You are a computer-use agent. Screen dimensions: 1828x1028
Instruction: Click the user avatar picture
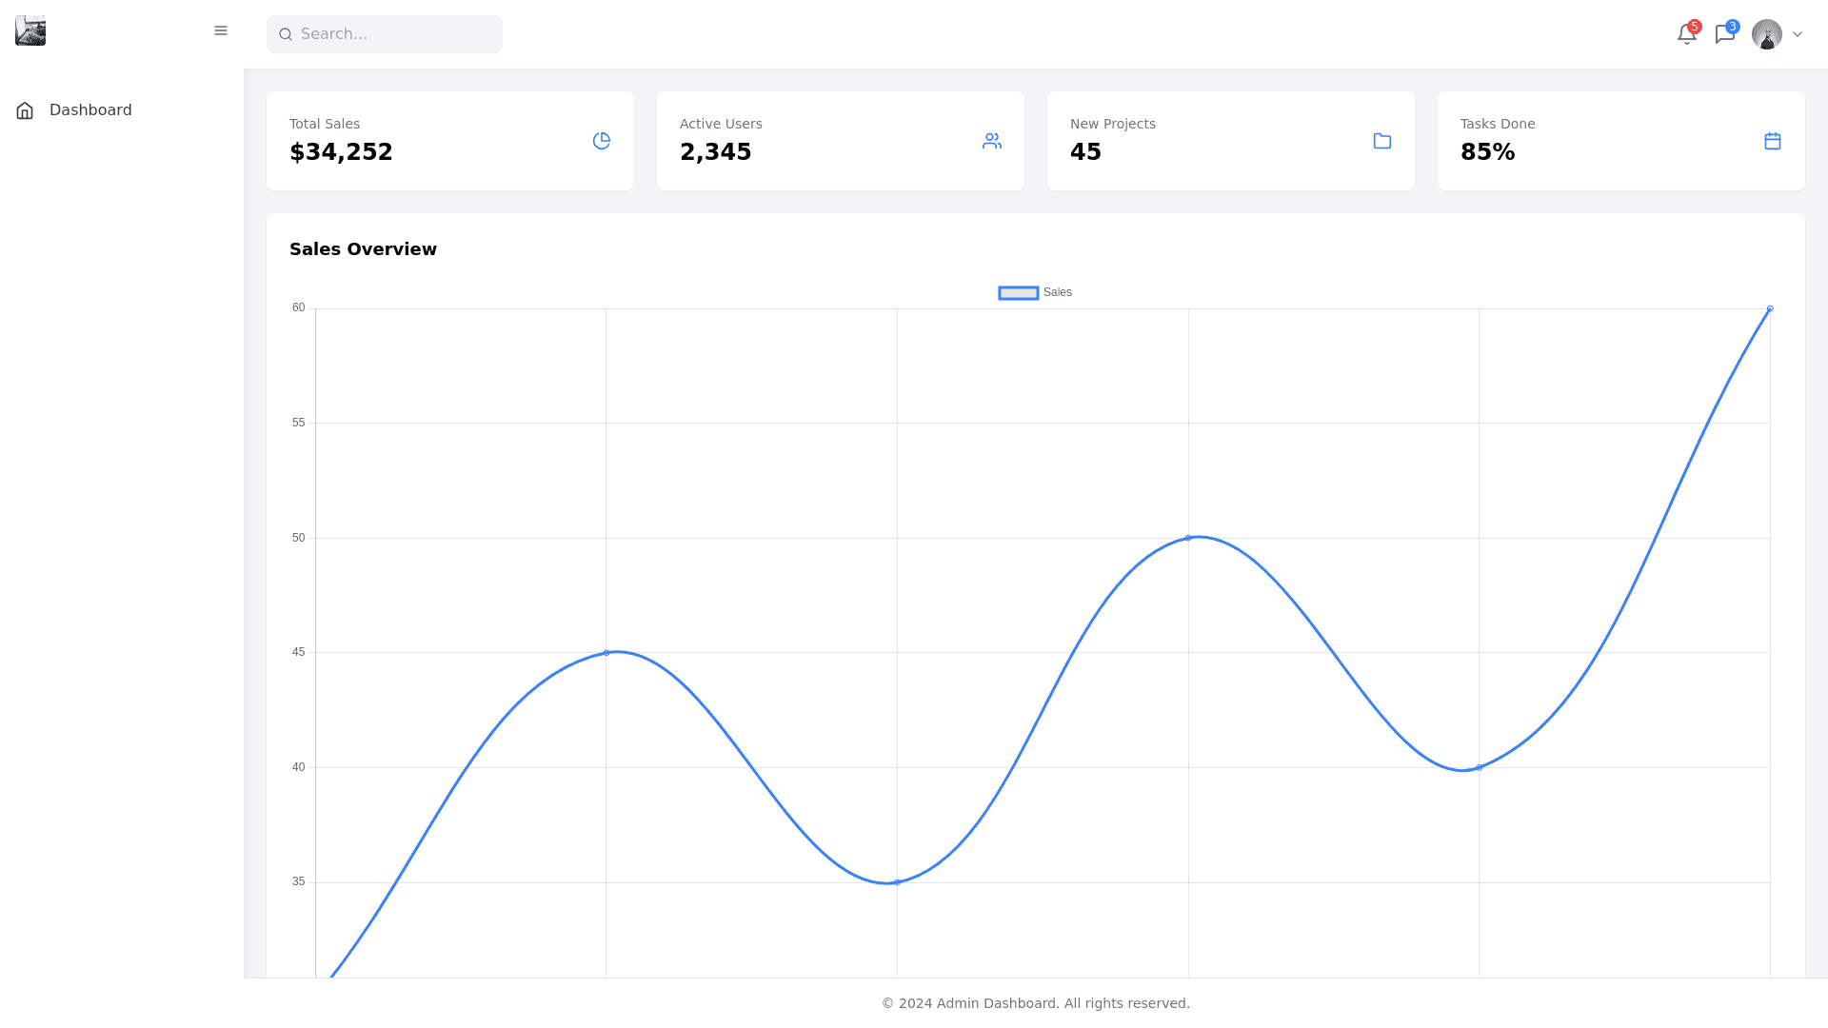pyautogui.click(x=1766, y=34)
